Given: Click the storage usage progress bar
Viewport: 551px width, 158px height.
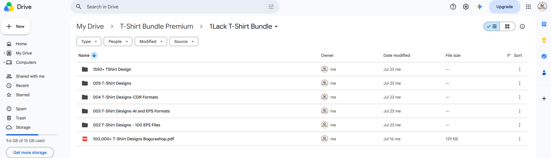Looking at the screenshot, I should 31,135.
